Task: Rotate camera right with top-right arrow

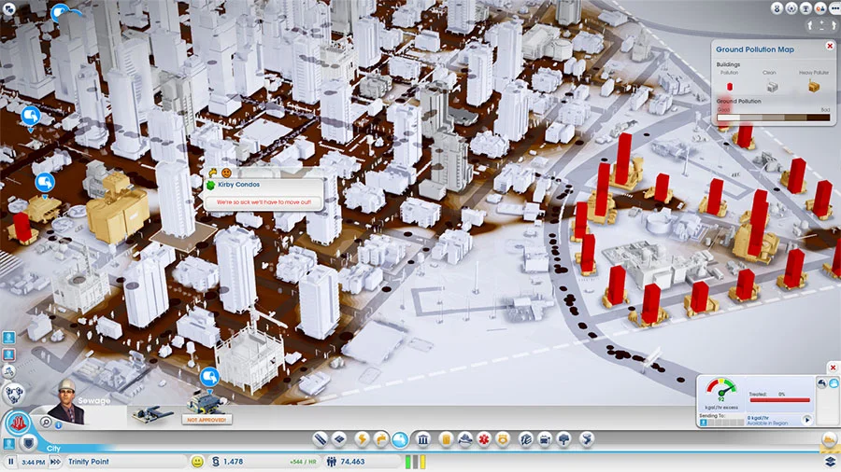Action: click(x=834, y=26)
